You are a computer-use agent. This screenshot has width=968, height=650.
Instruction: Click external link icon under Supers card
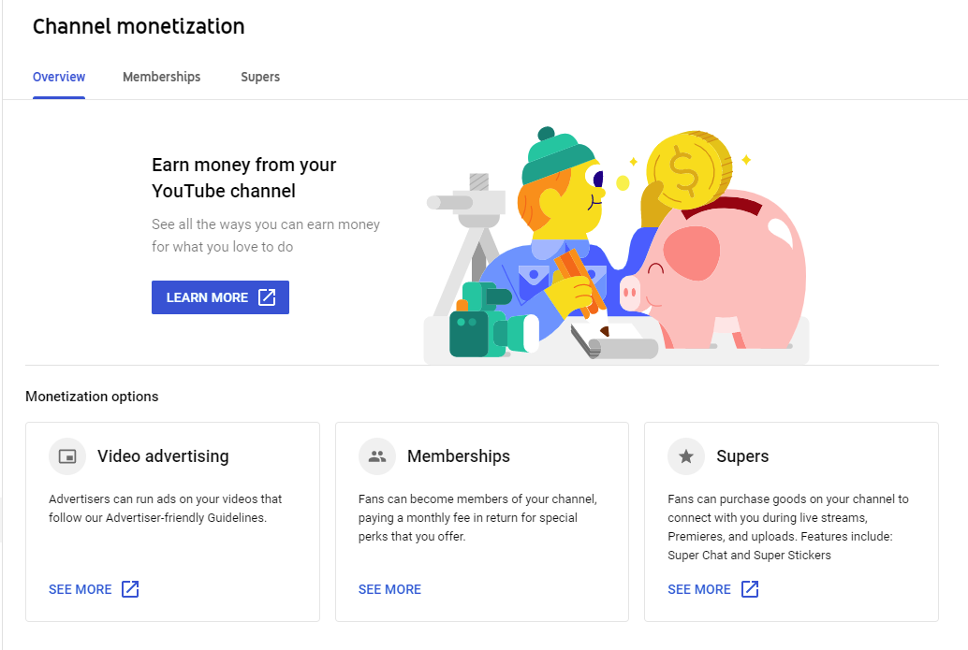click(x=750, y=589)
